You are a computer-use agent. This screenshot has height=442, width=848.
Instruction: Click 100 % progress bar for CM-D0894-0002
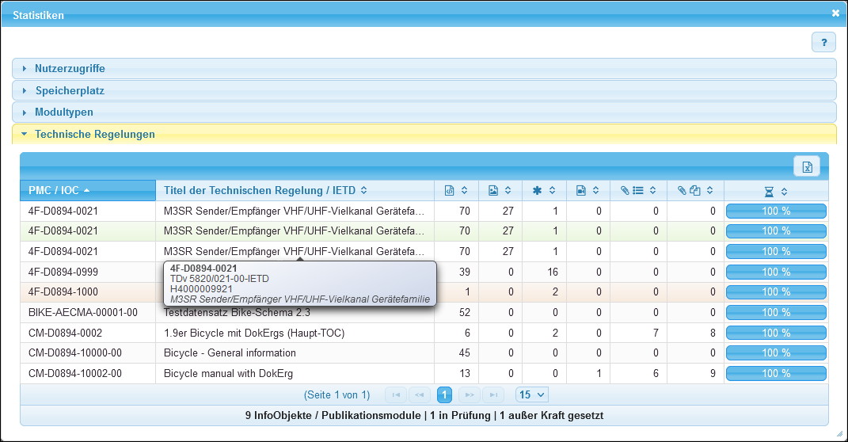tap(776, 333)
